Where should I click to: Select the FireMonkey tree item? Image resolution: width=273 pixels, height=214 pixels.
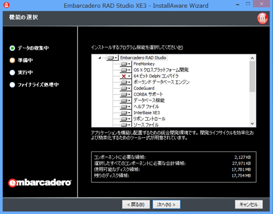pos(144,64)
